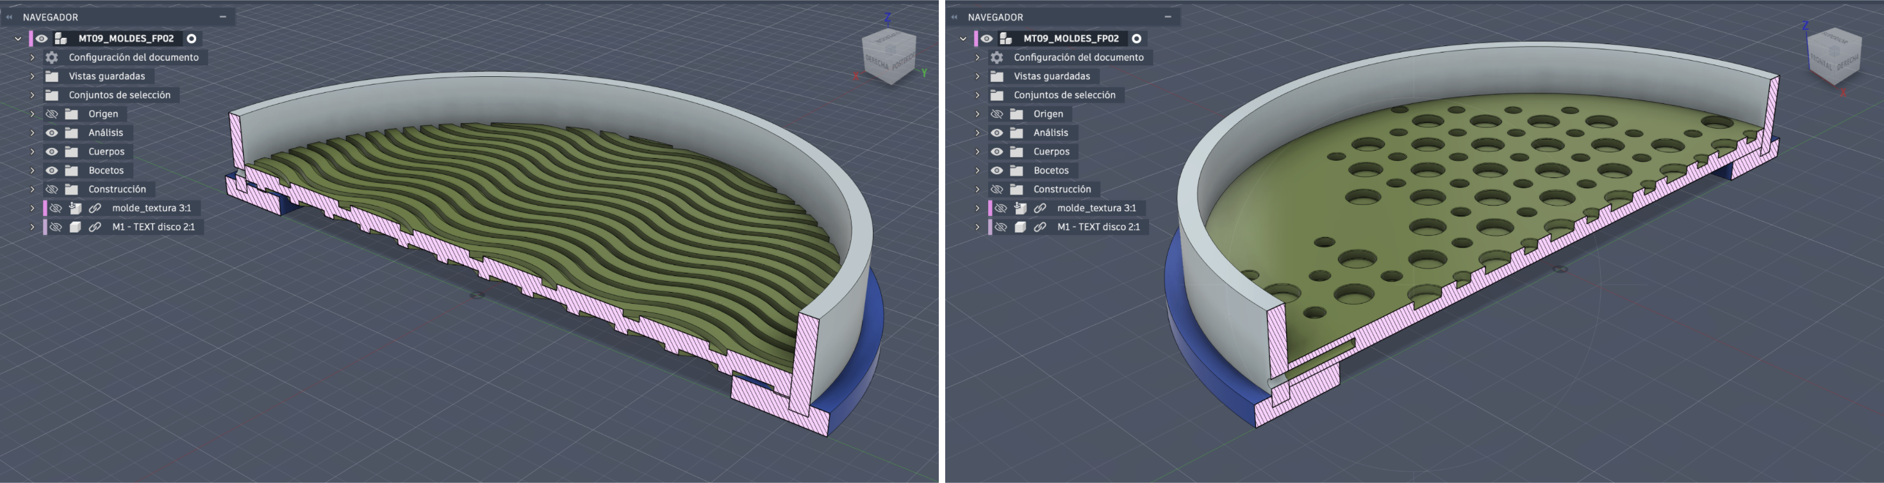1884x483 pixels.
Task: Collapse the right NAVEGADOR panel using the double-arrow
Action: [x=954, y=17]
